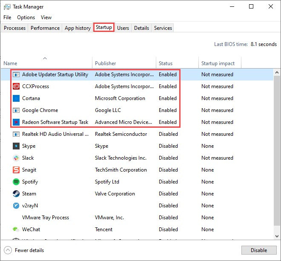The image size is (281, 261).
Task: Click Not measured in Slack row
Action: click(217, 158)
